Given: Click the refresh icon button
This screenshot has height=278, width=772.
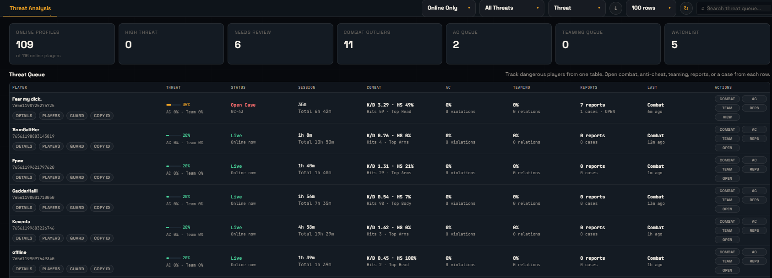Looking at the screenshot, I should click(x=686, y=8).
